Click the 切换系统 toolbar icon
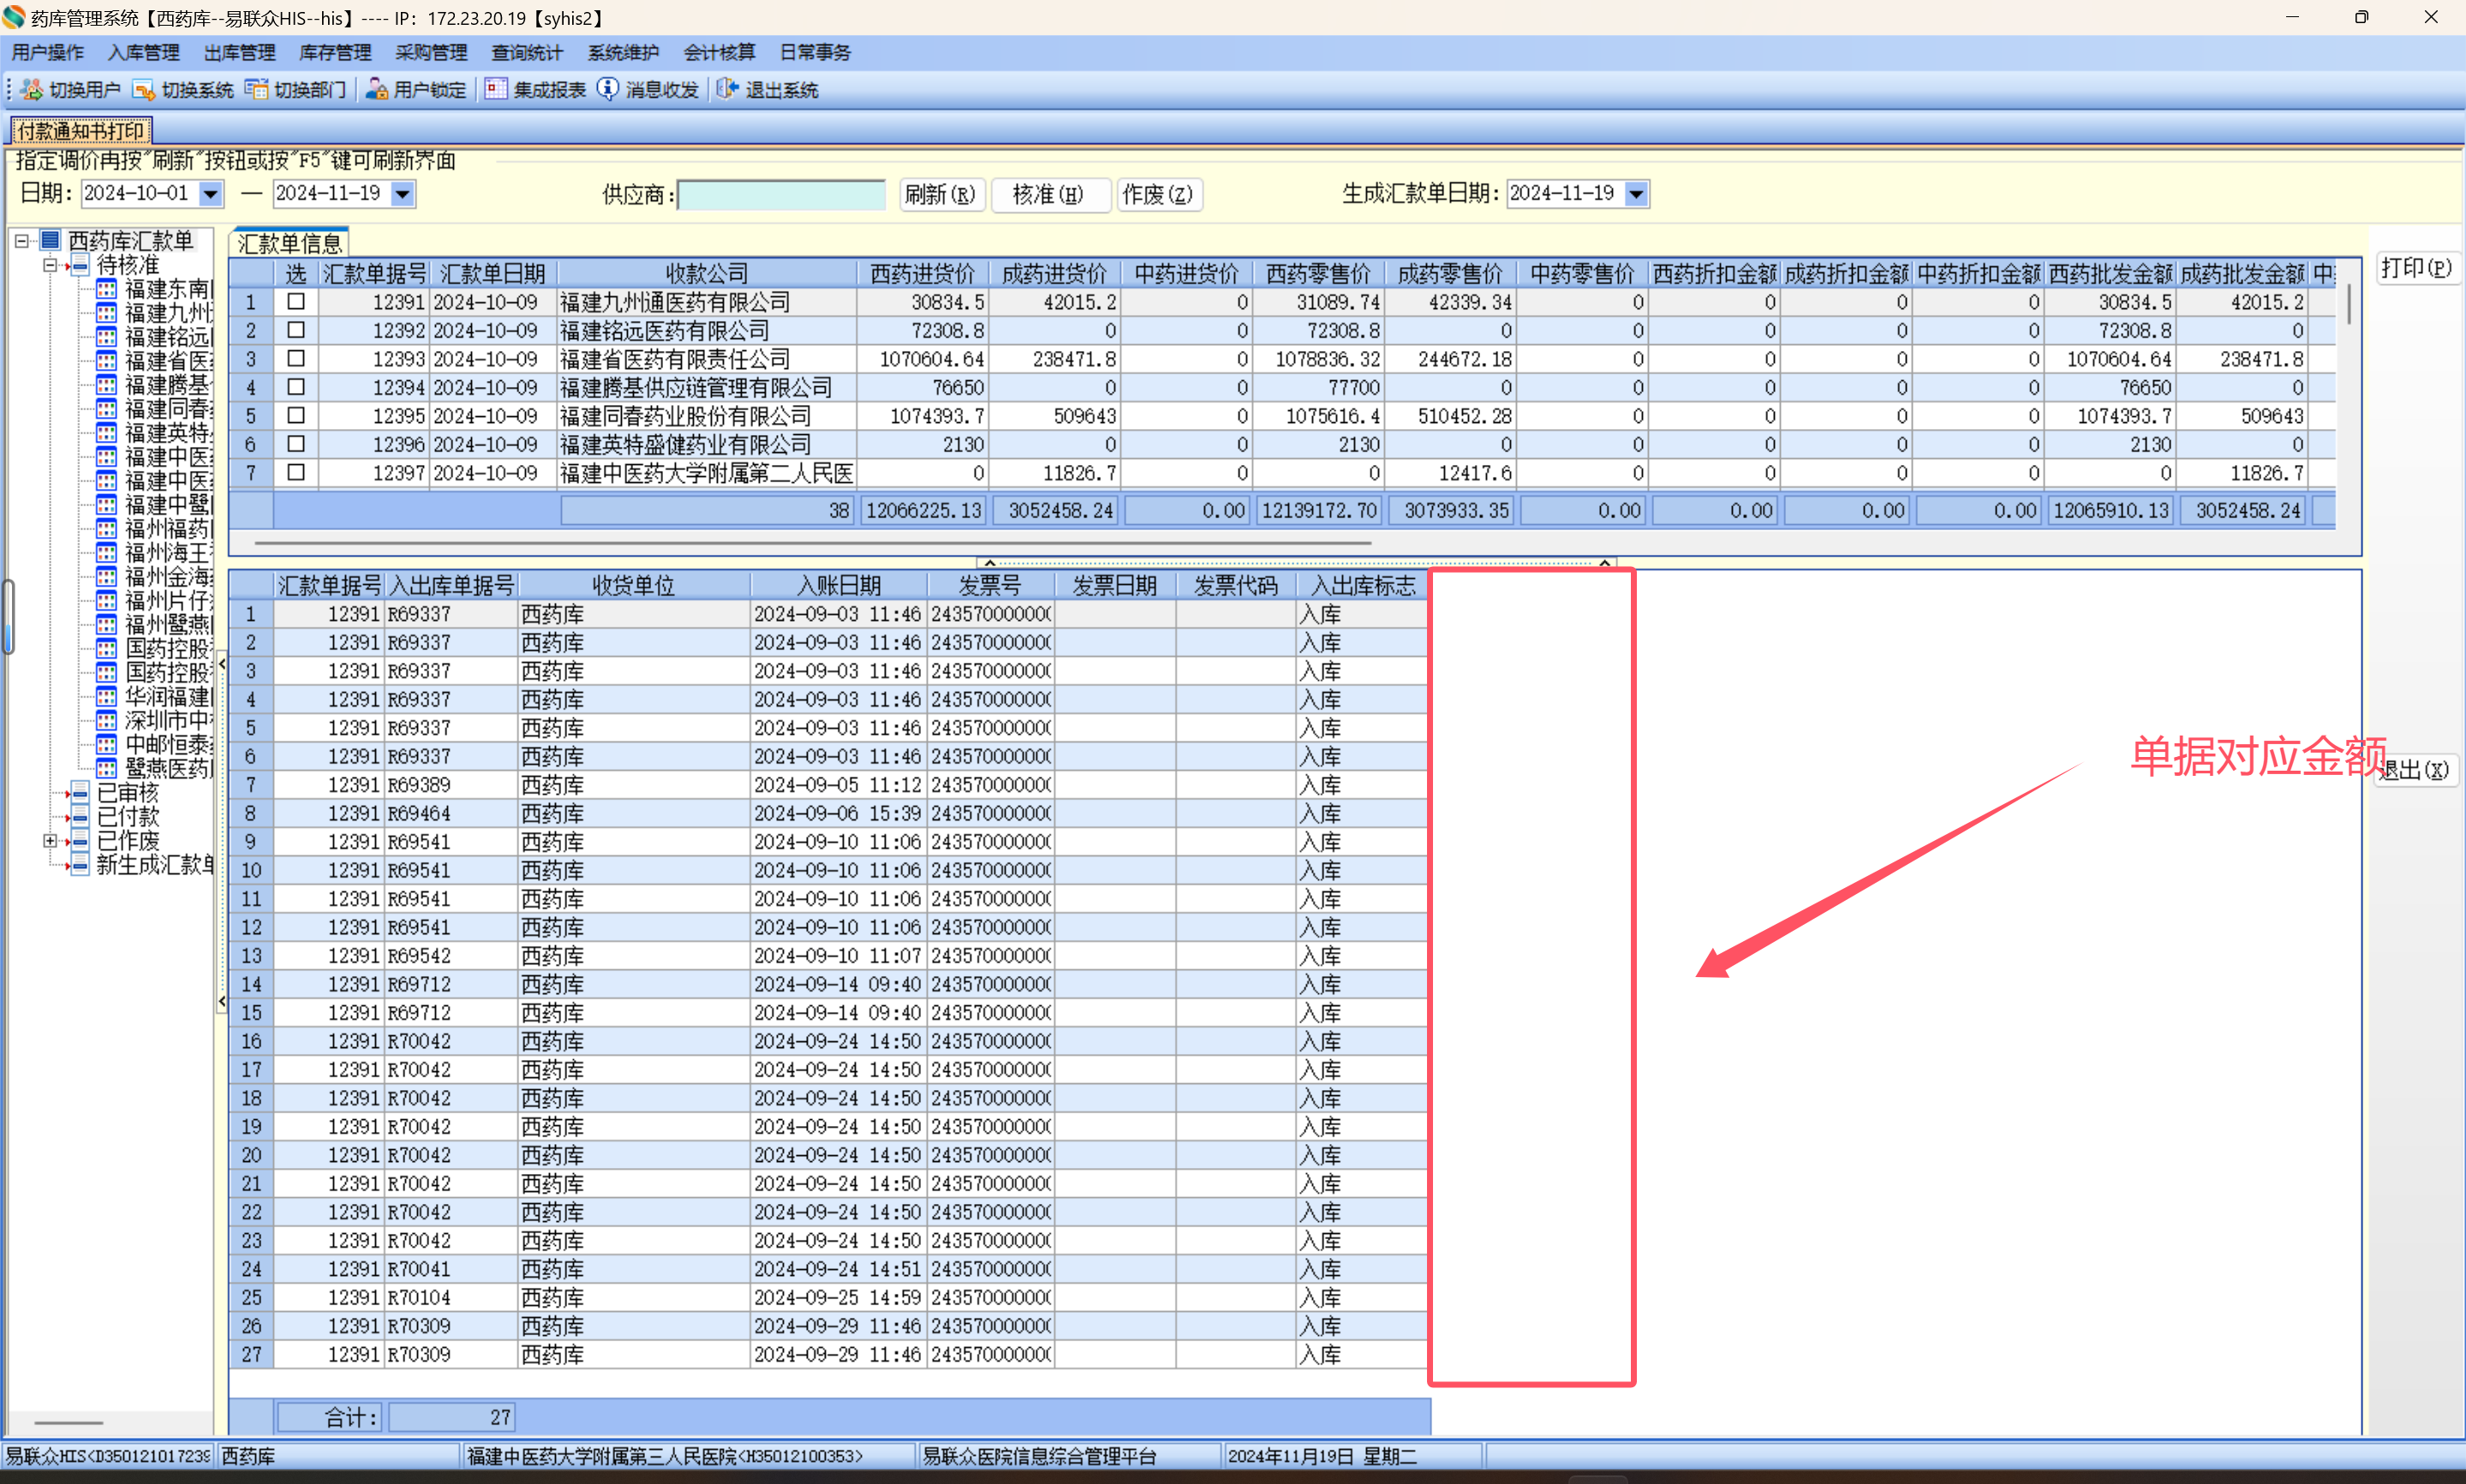 pos(144,90)
